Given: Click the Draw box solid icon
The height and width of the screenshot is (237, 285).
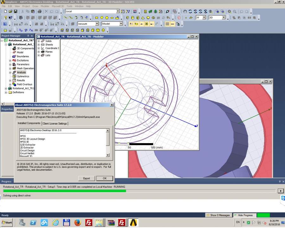Looking at the screenshot, I should click(x=128, y=18).
